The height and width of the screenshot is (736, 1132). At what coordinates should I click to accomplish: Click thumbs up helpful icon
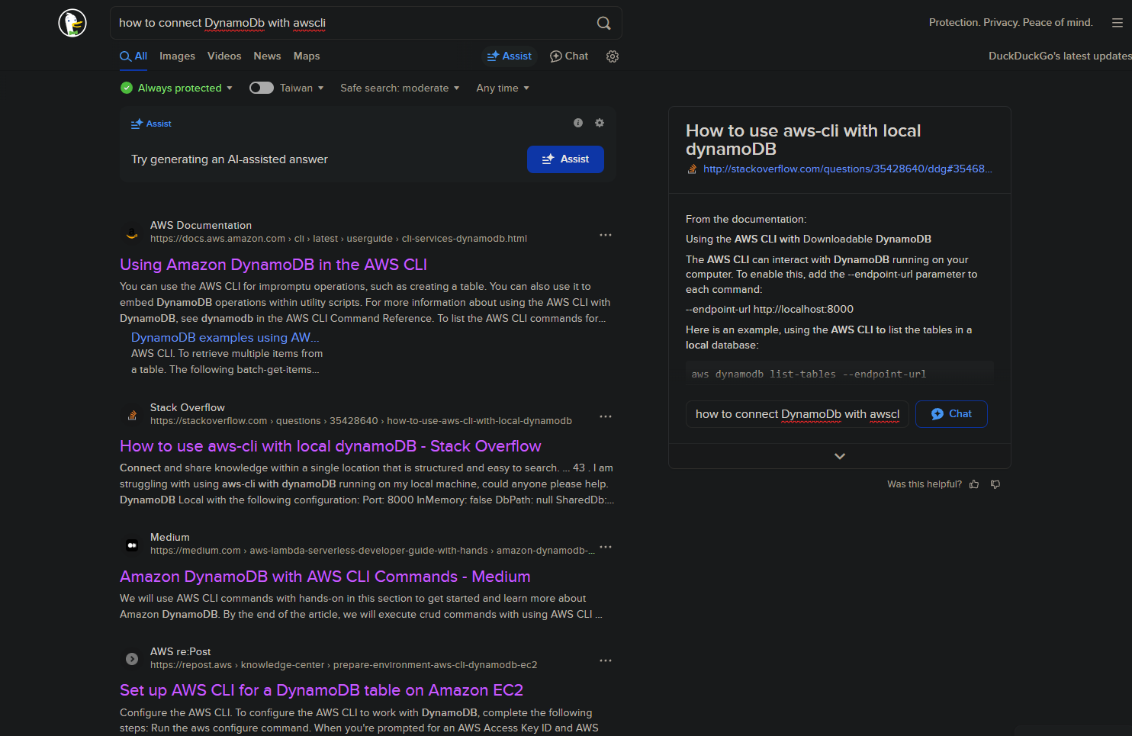pyautogui.click(x=974, y=484)
